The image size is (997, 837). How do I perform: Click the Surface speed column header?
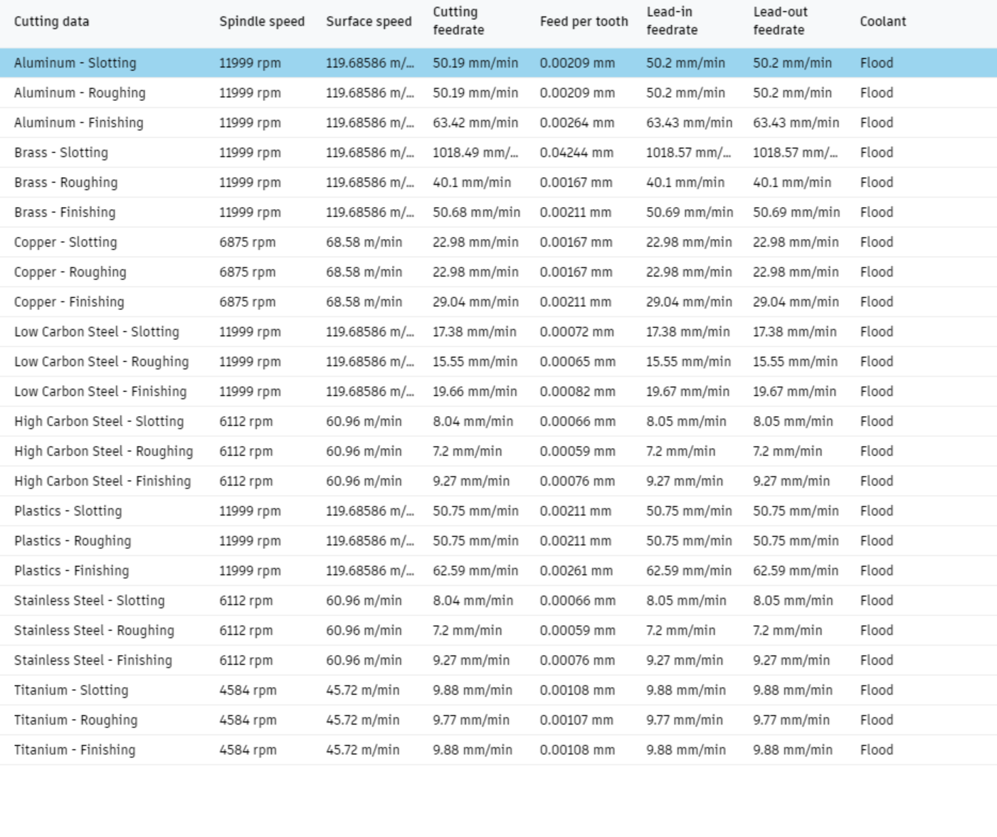(x=369, y=21)
